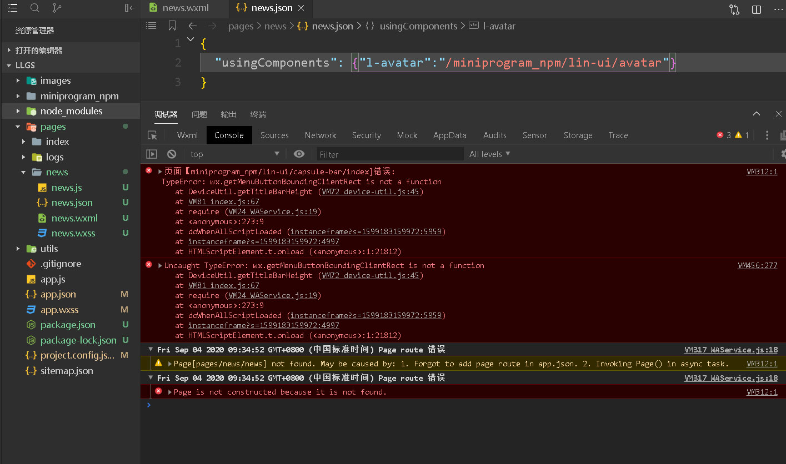
Task: Open the explorer list icon in sidebar
Action: tap(13, 8)
